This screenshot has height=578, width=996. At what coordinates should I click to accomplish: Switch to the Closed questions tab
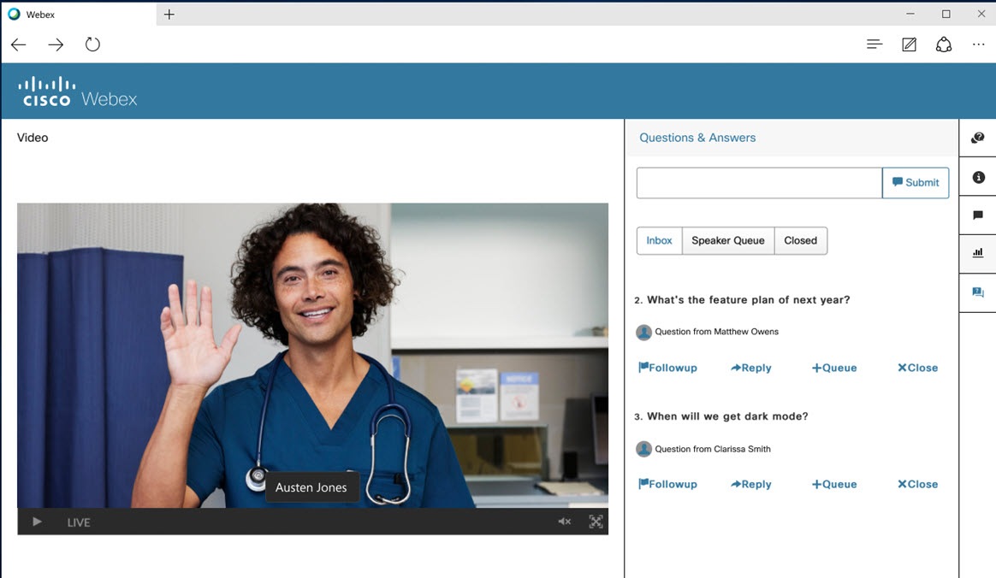tap(800, 240)
